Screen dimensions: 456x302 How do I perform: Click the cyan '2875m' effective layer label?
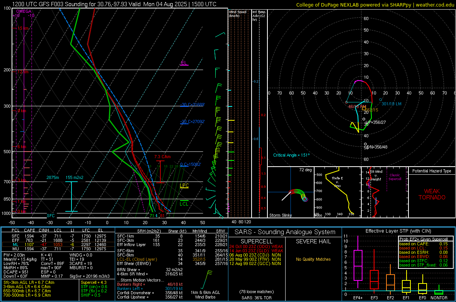(53, 177)
